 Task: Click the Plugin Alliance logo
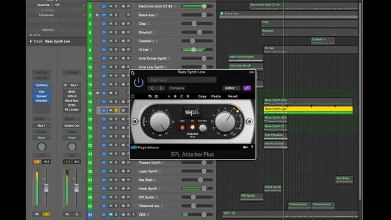click(x=145, y=147)
